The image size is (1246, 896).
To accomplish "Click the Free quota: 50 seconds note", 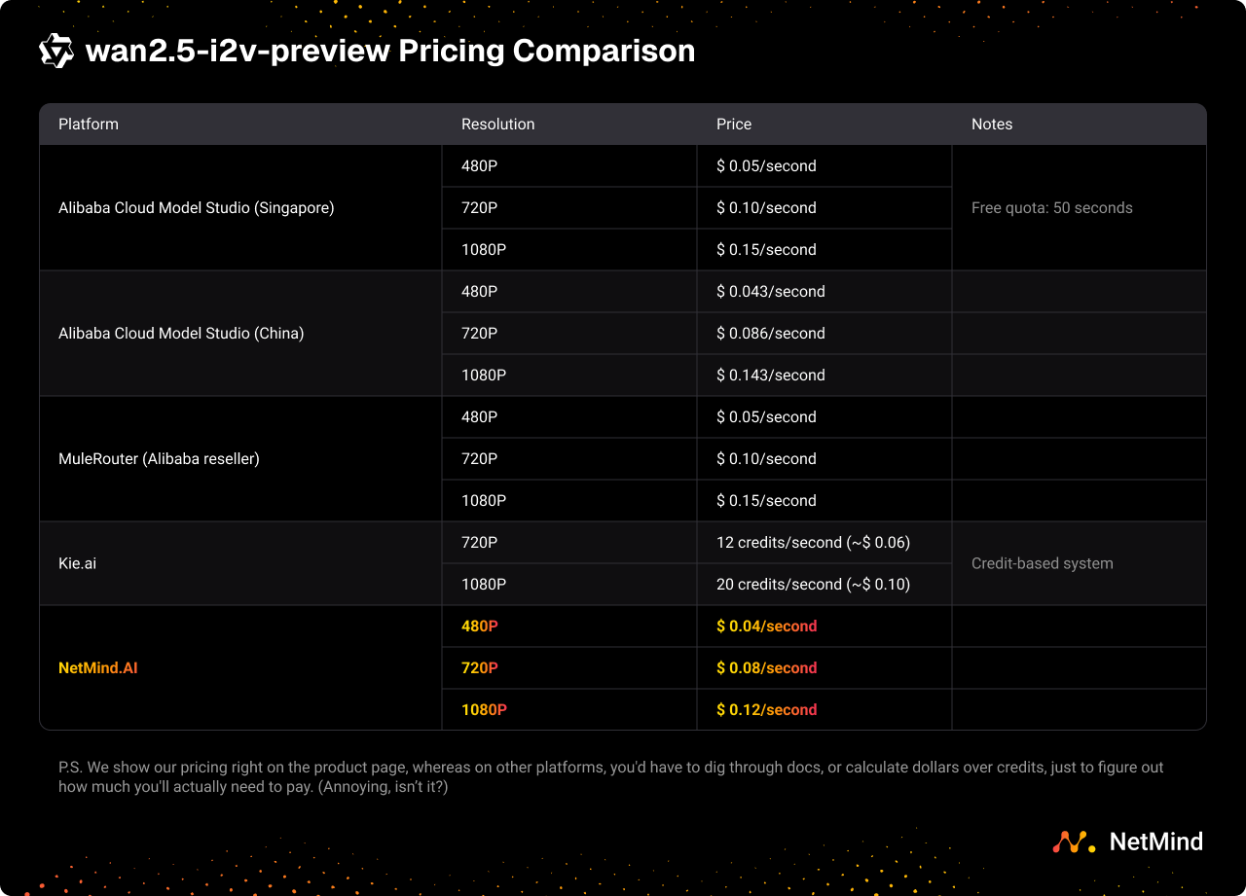I will tap(1051, 208).
